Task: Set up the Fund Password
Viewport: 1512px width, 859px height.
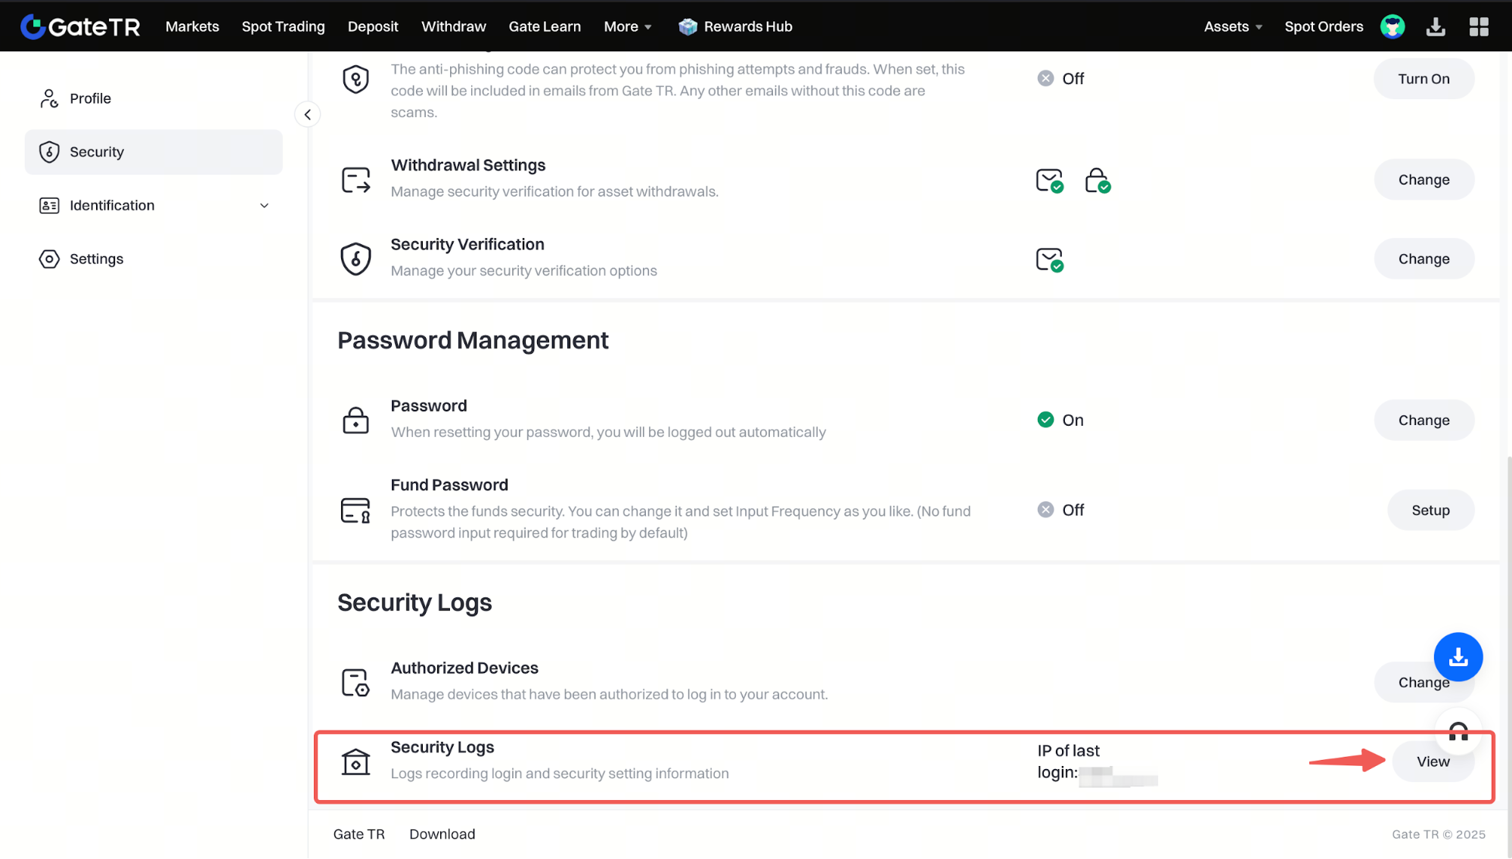Action: (x=1430, y=510)
